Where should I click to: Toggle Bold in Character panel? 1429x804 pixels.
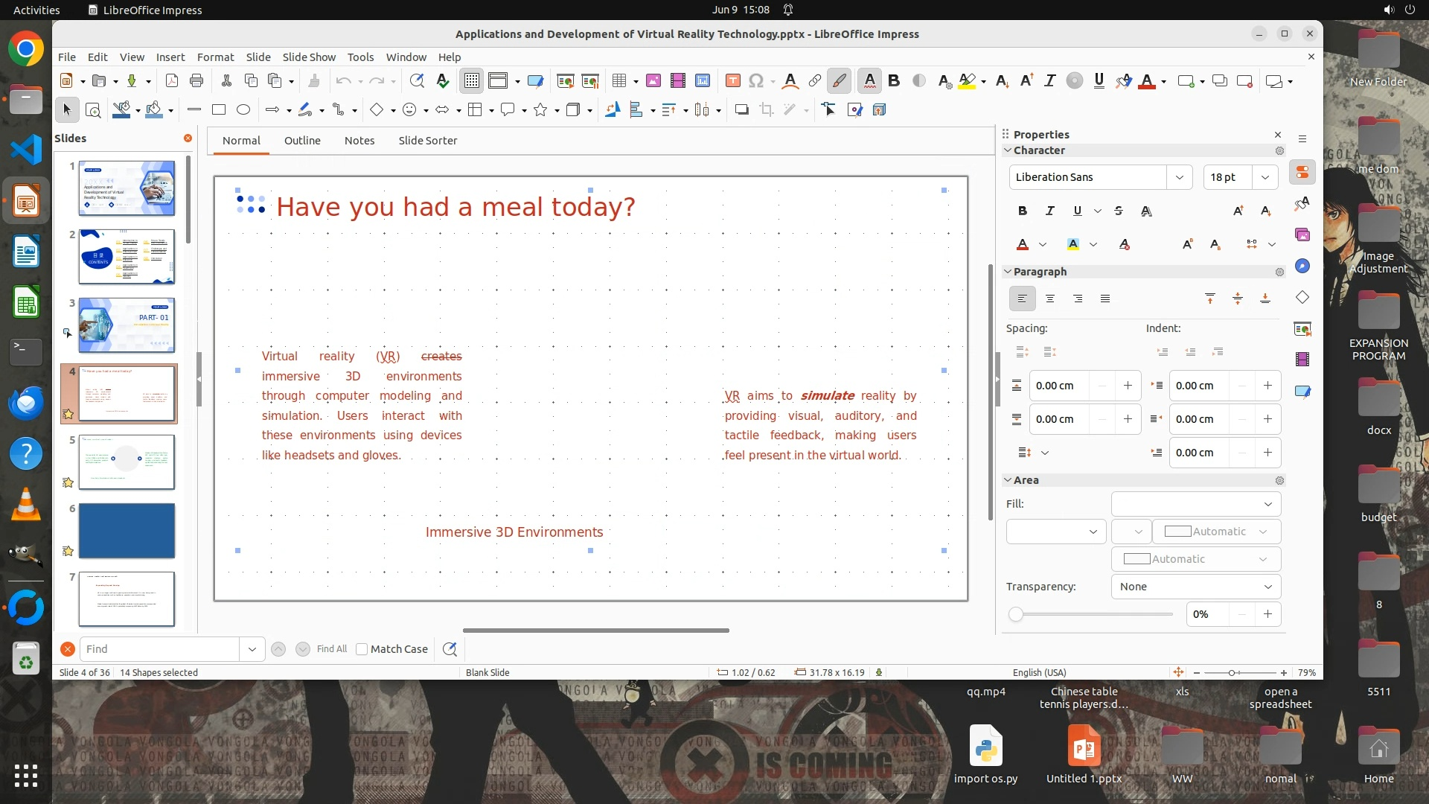(x=1022, y=211)
